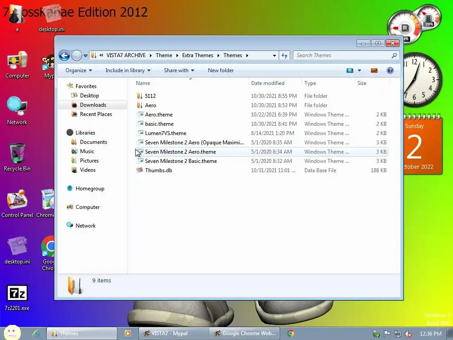Select the Aero.theme file icon
The image size is (453, 340).
(x=140, y=115)
